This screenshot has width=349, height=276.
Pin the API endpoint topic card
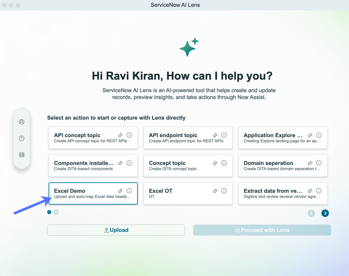coord(215,135)
